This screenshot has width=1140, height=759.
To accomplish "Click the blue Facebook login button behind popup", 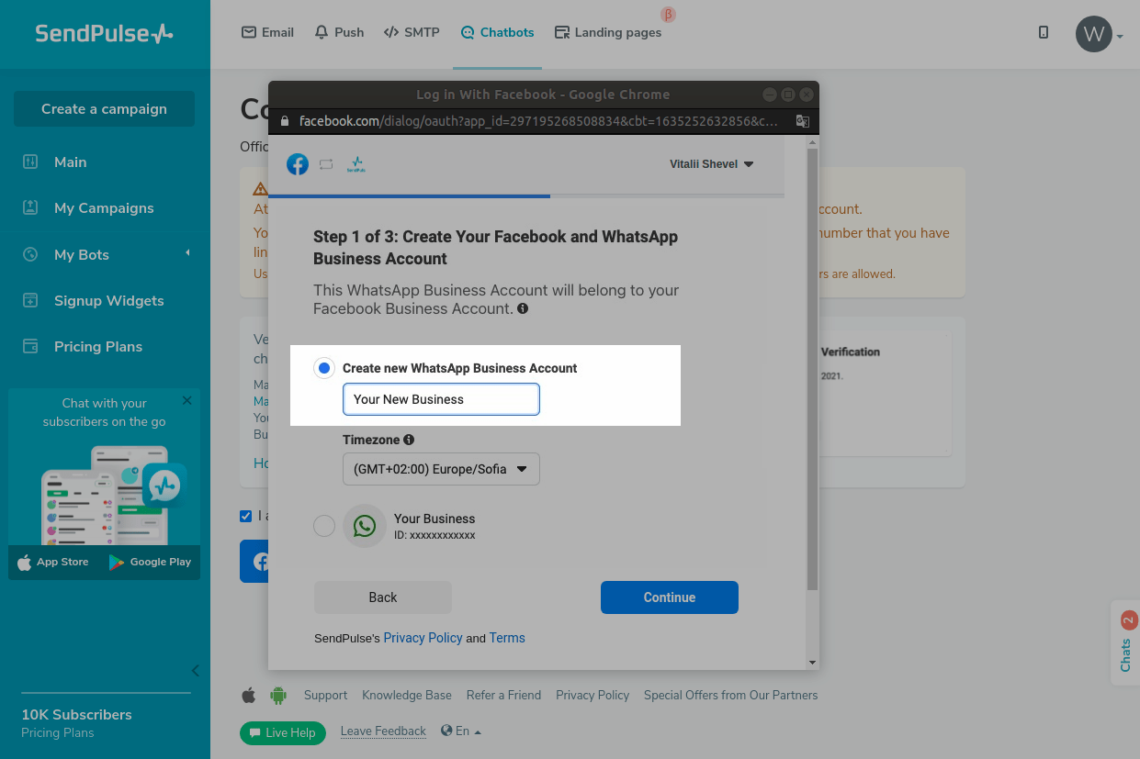I will click(254, 562).
